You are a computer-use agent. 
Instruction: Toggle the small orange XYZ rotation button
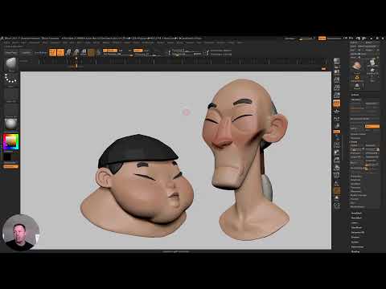[x=337, y=132]
